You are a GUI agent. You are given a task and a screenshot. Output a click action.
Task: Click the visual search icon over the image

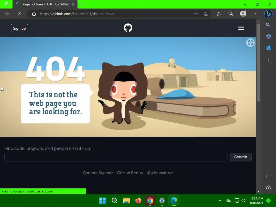(250, 42)
